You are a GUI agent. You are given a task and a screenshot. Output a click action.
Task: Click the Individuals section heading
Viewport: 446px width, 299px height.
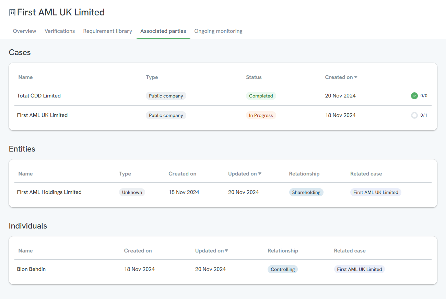pyautogui.click(x=28, y=226)
